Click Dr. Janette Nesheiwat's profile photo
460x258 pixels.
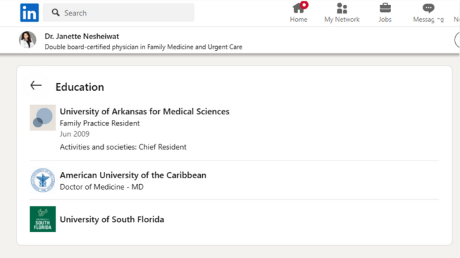click(28, 40)
